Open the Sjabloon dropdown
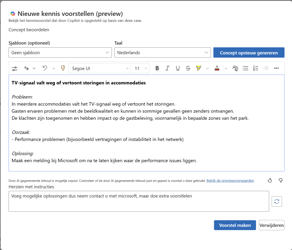 (60, 52)
